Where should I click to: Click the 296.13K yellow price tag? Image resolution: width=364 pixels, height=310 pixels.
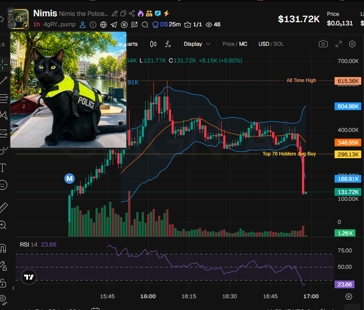pos(348,154)
